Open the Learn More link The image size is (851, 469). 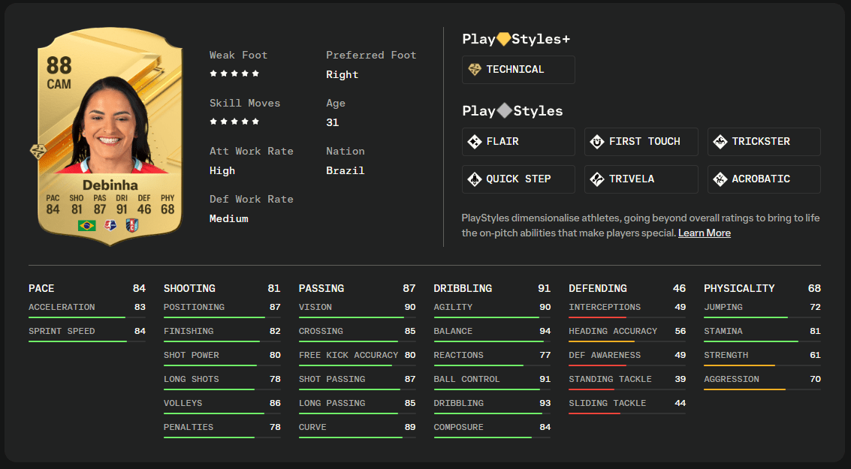pos(705,233)
